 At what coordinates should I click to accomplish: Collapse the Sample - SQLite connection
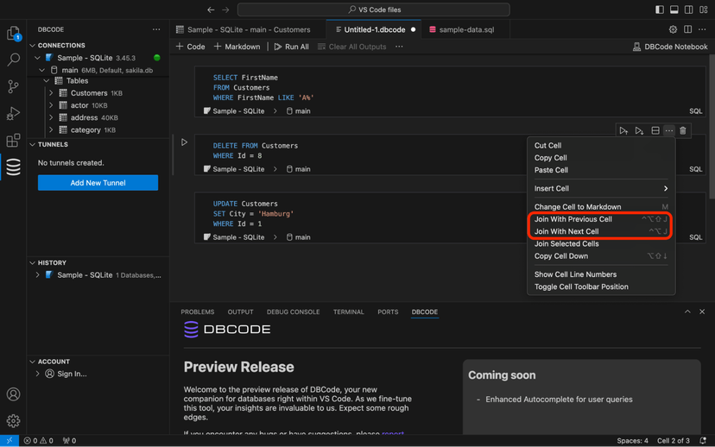pyautogui.click(x=37, y=58)
